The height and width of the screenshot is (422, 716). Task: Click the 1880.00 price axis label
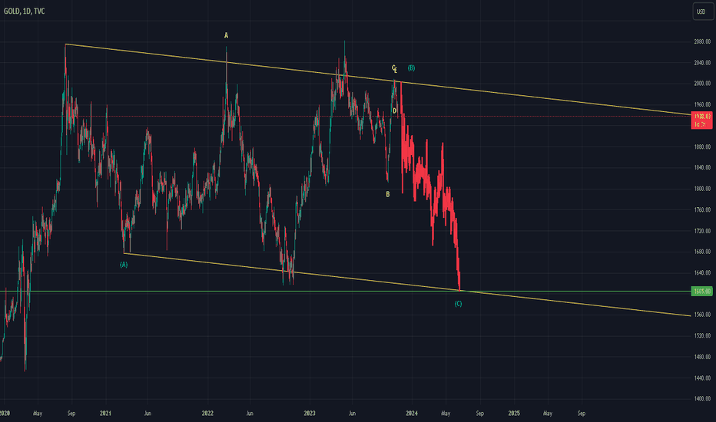pos(702,147)
